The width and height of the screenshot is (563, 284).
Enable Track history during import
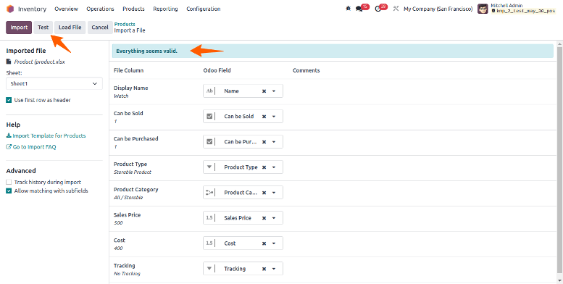click(9, 182)
